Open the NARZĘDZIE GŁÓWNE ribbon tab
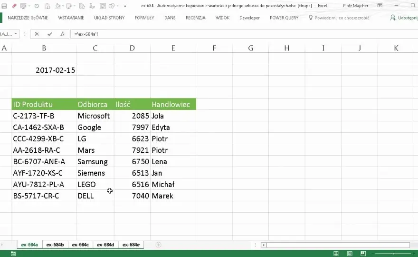 point(28,18)
